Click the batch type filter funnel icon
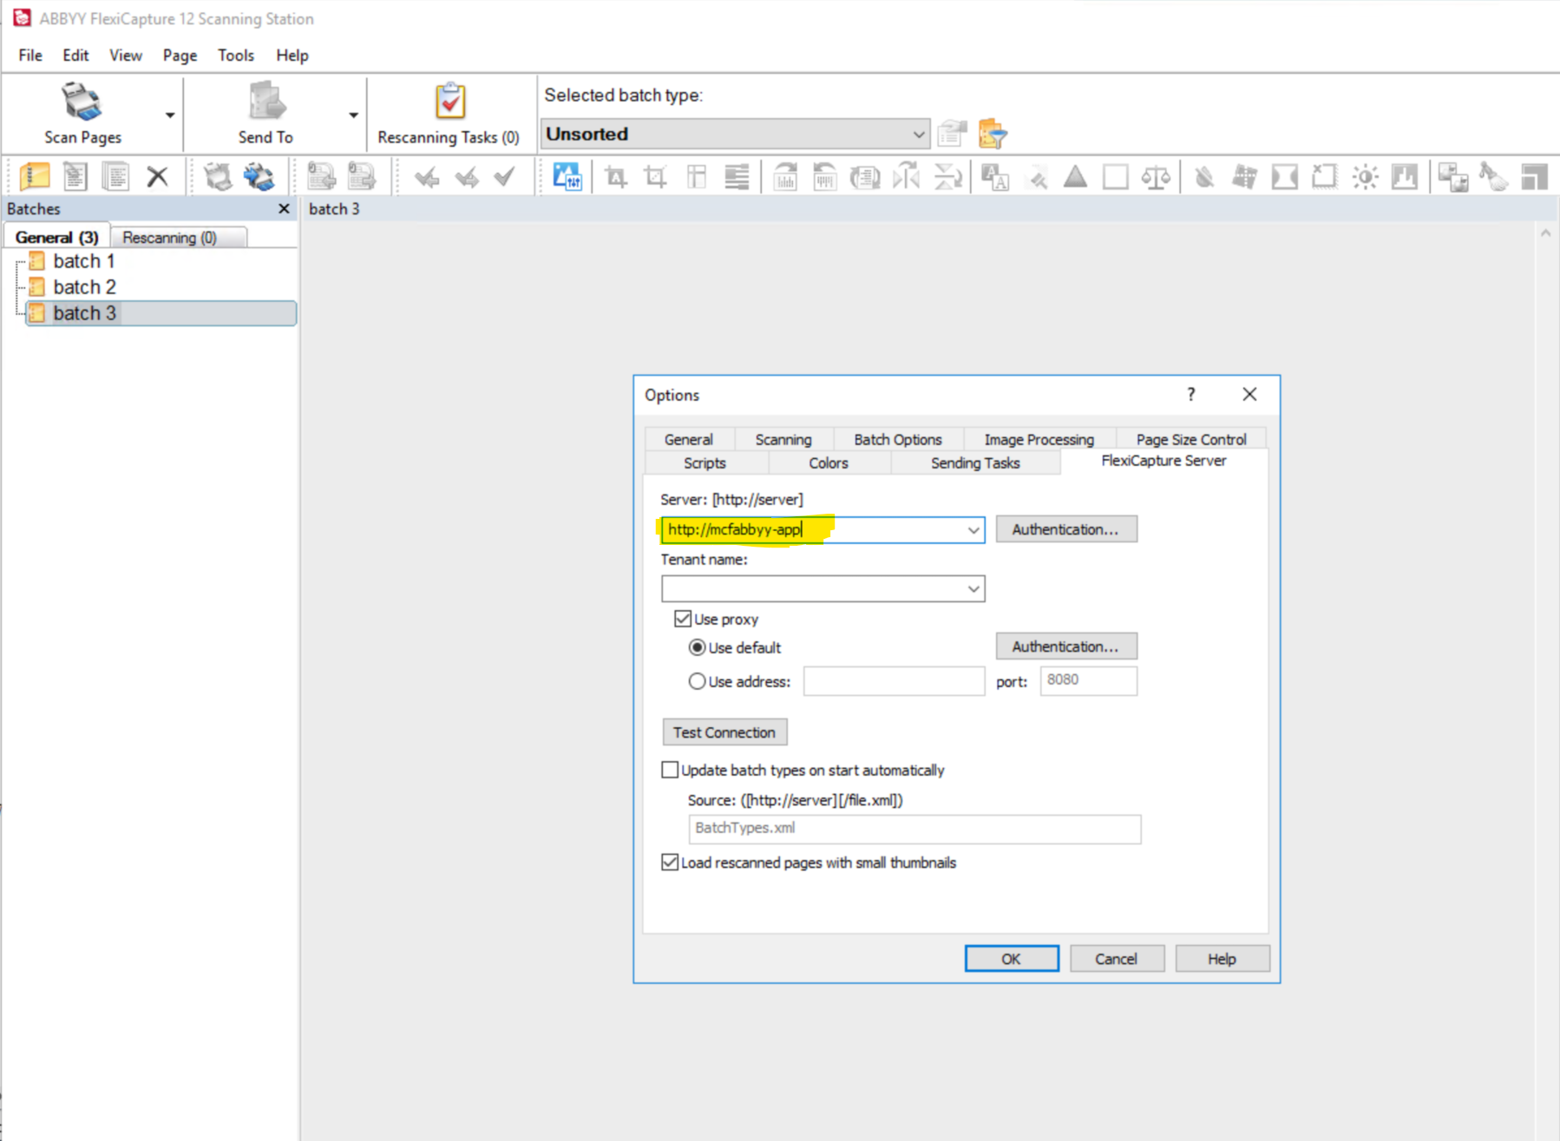This screenshot has height=1141, width=1560. tap(993, 134)
